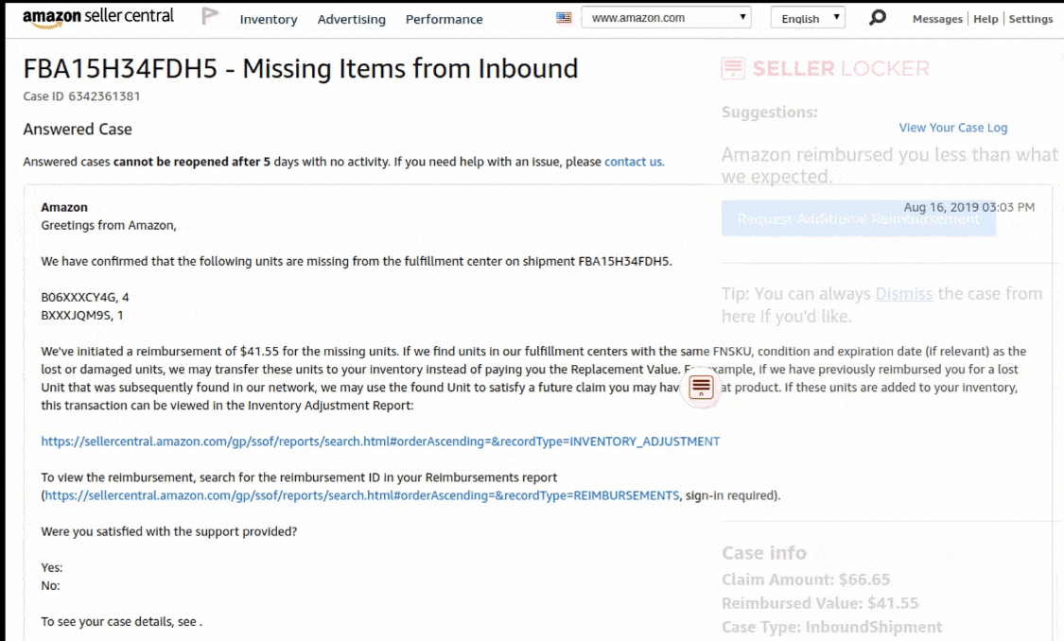Open the Advertising menu

click(352, 20)
